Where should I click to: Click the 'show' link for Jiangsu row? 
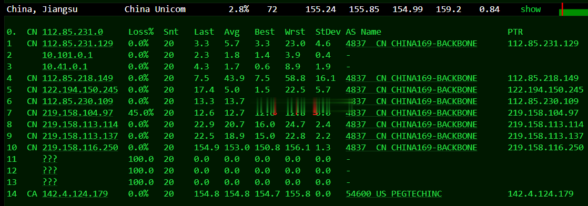point(530,9)
